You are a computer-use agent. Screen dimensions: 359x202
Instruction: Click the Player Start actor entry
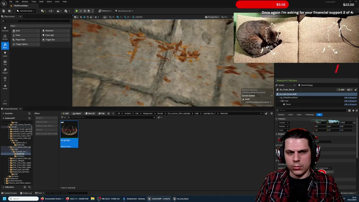[26, 40]
